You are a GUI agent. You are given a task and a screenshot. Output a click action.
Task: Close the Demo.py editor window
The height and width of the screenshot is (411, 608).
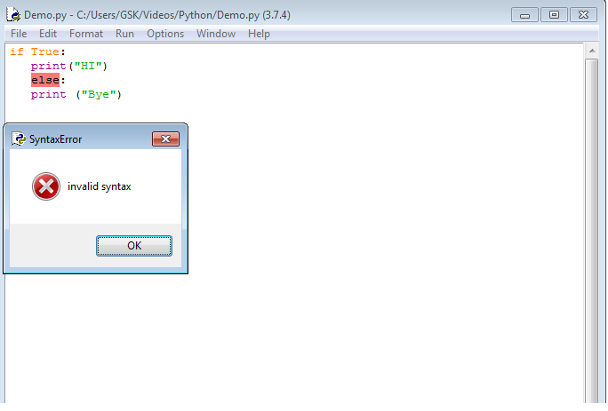(583, 15)
